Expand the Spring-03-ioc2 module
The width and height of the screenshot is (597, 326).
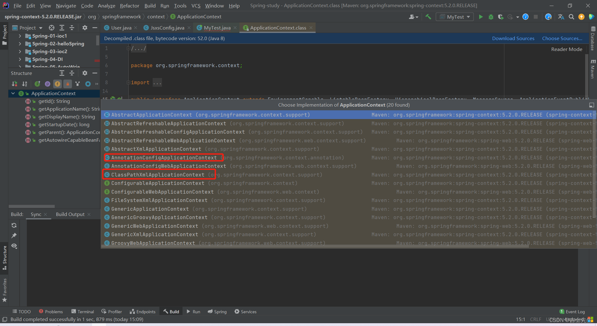click(20, 51)
